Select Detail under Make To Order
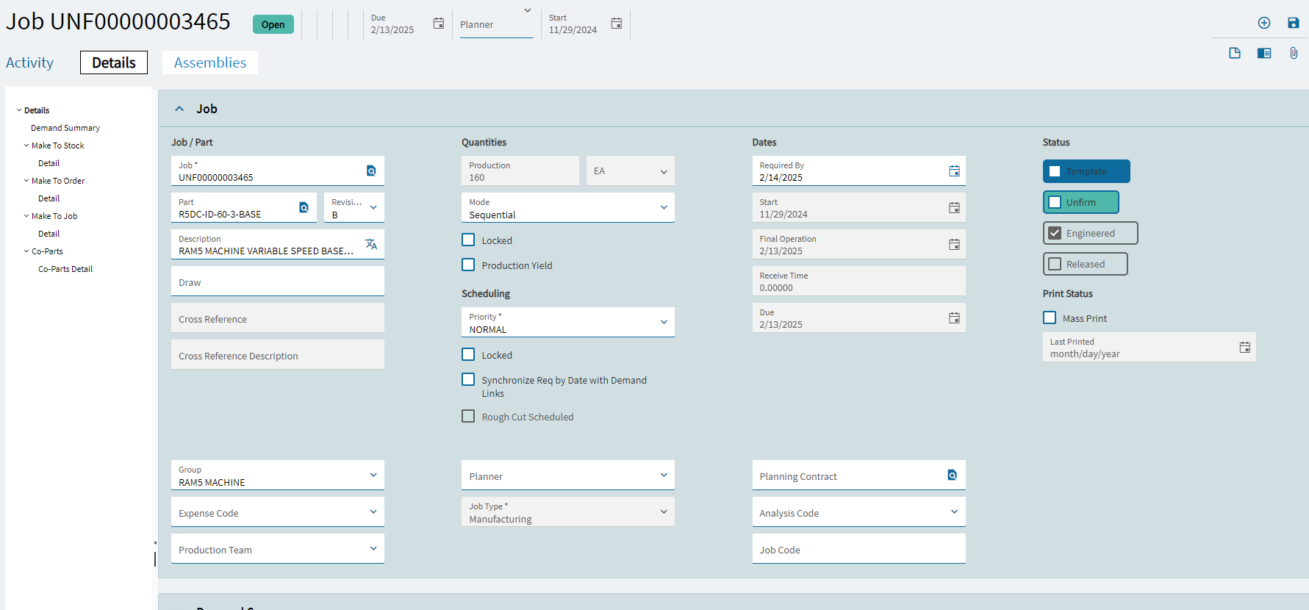This screenshot has height=610, width=1309. coord(49,198)
